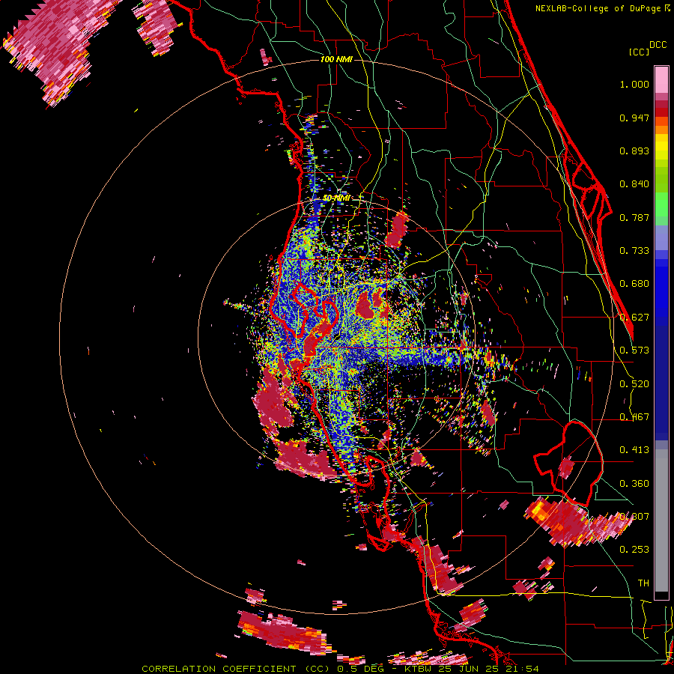Screen dimensions: 674x674
Task: Select the 1.000 scale value
Action: pos(634,84)
